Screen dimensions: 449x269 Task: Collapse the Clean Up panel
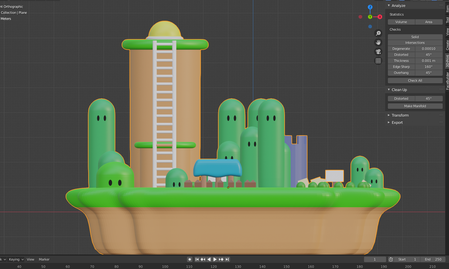[x=389, y=90]
